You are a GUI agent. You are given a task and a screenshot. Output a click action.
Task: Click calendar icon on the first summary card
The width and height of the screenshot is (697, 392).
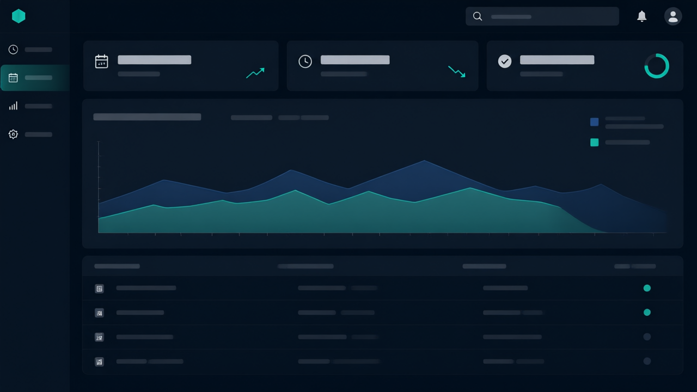[x=102, y=62]
